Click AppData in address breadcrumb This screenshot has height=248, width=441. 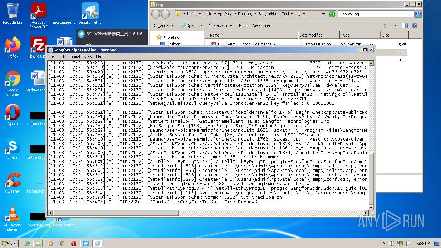(x=225, y=14)
